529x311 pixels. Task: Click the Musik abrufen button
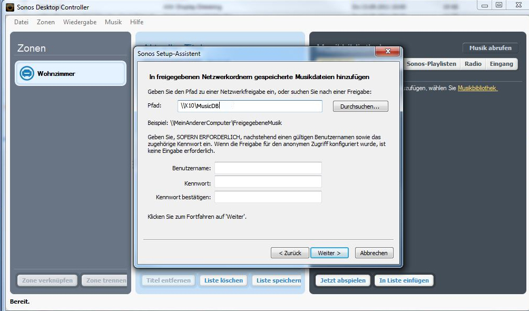[490, 48]
